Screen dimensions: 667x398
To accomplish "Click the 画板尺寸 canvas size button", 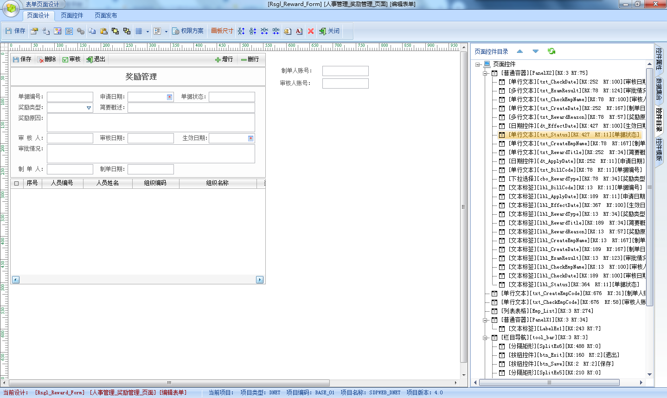I will coord(222,31).
